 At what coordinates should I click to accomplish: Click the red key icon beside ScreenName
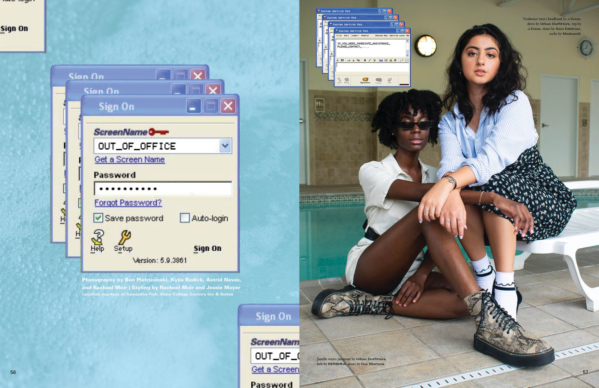pos(158,132)
